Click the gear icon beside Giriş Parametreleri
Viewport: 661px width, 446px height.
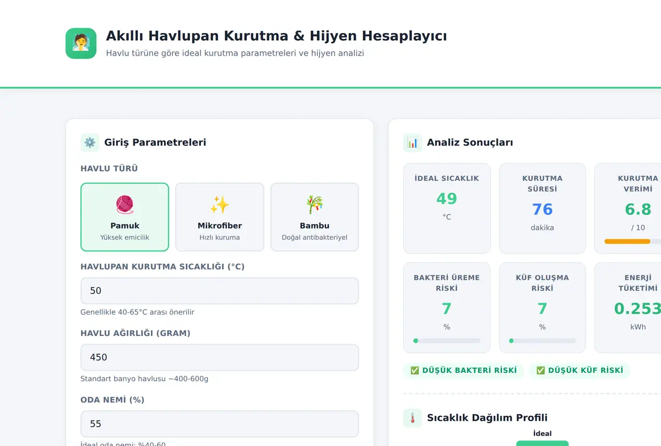point(90,142)
